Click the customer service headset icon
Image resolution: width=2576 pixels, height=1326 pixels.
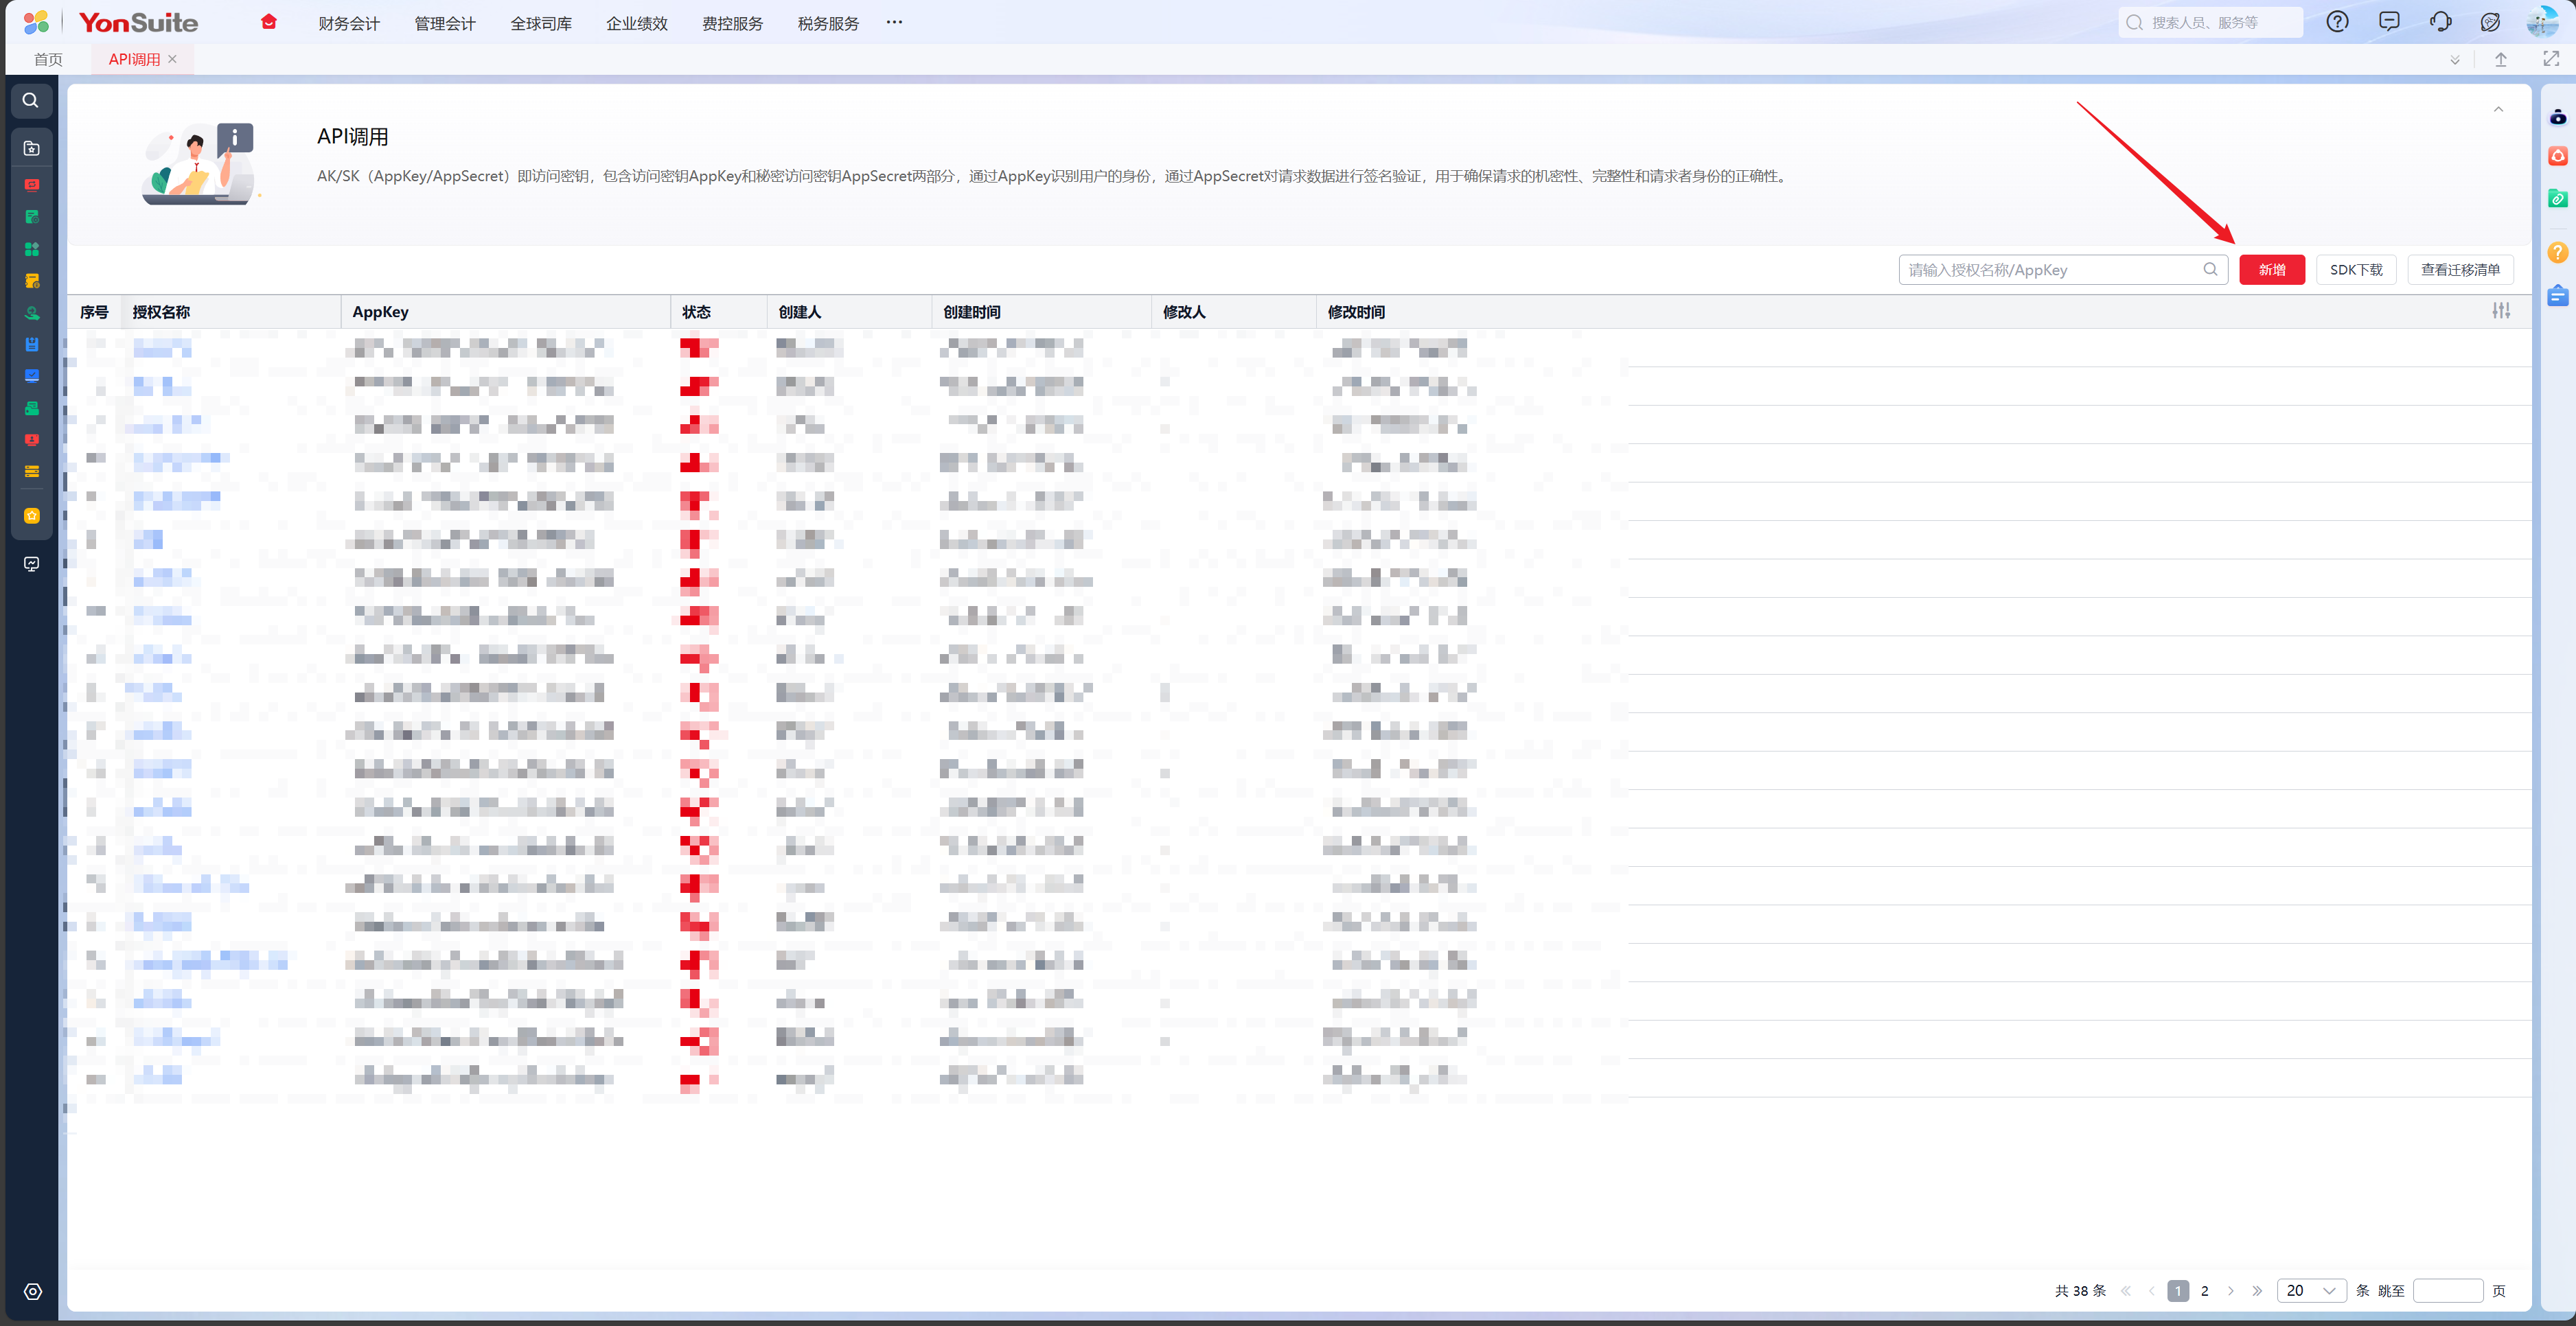2440,22
